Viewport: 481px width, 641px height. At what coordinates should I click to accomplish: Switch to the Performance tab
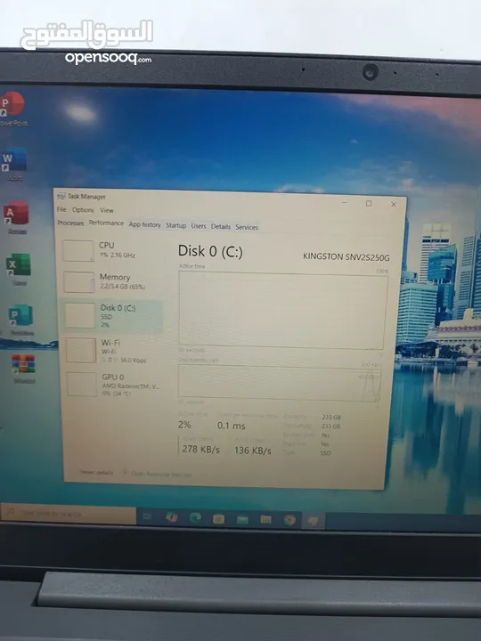click(x=106, y=223)
